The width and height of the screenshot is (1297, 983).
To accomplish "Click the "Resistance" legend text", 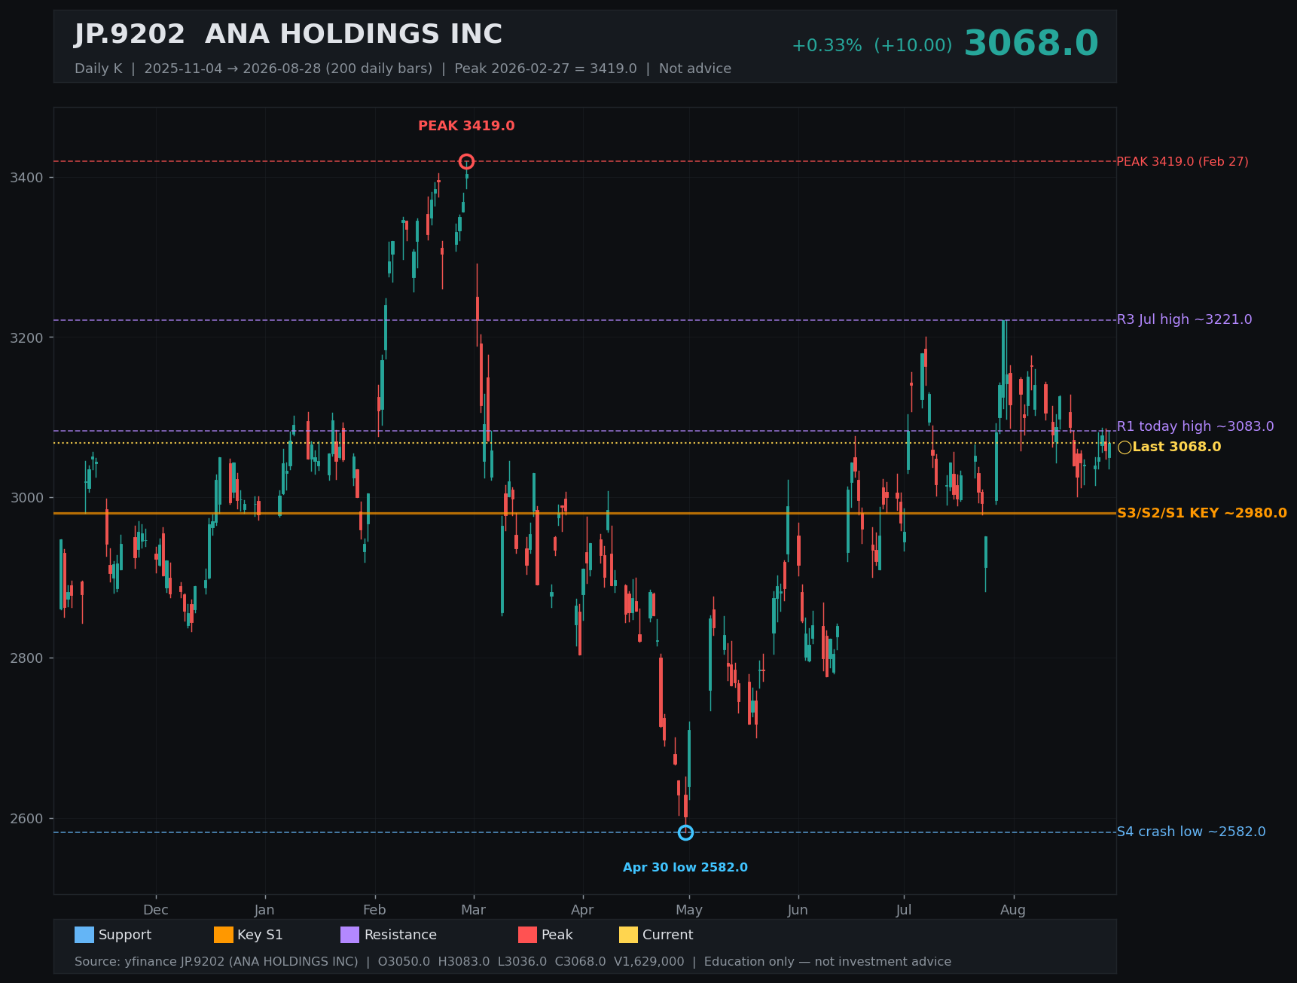I will click(x=401, y=935).
